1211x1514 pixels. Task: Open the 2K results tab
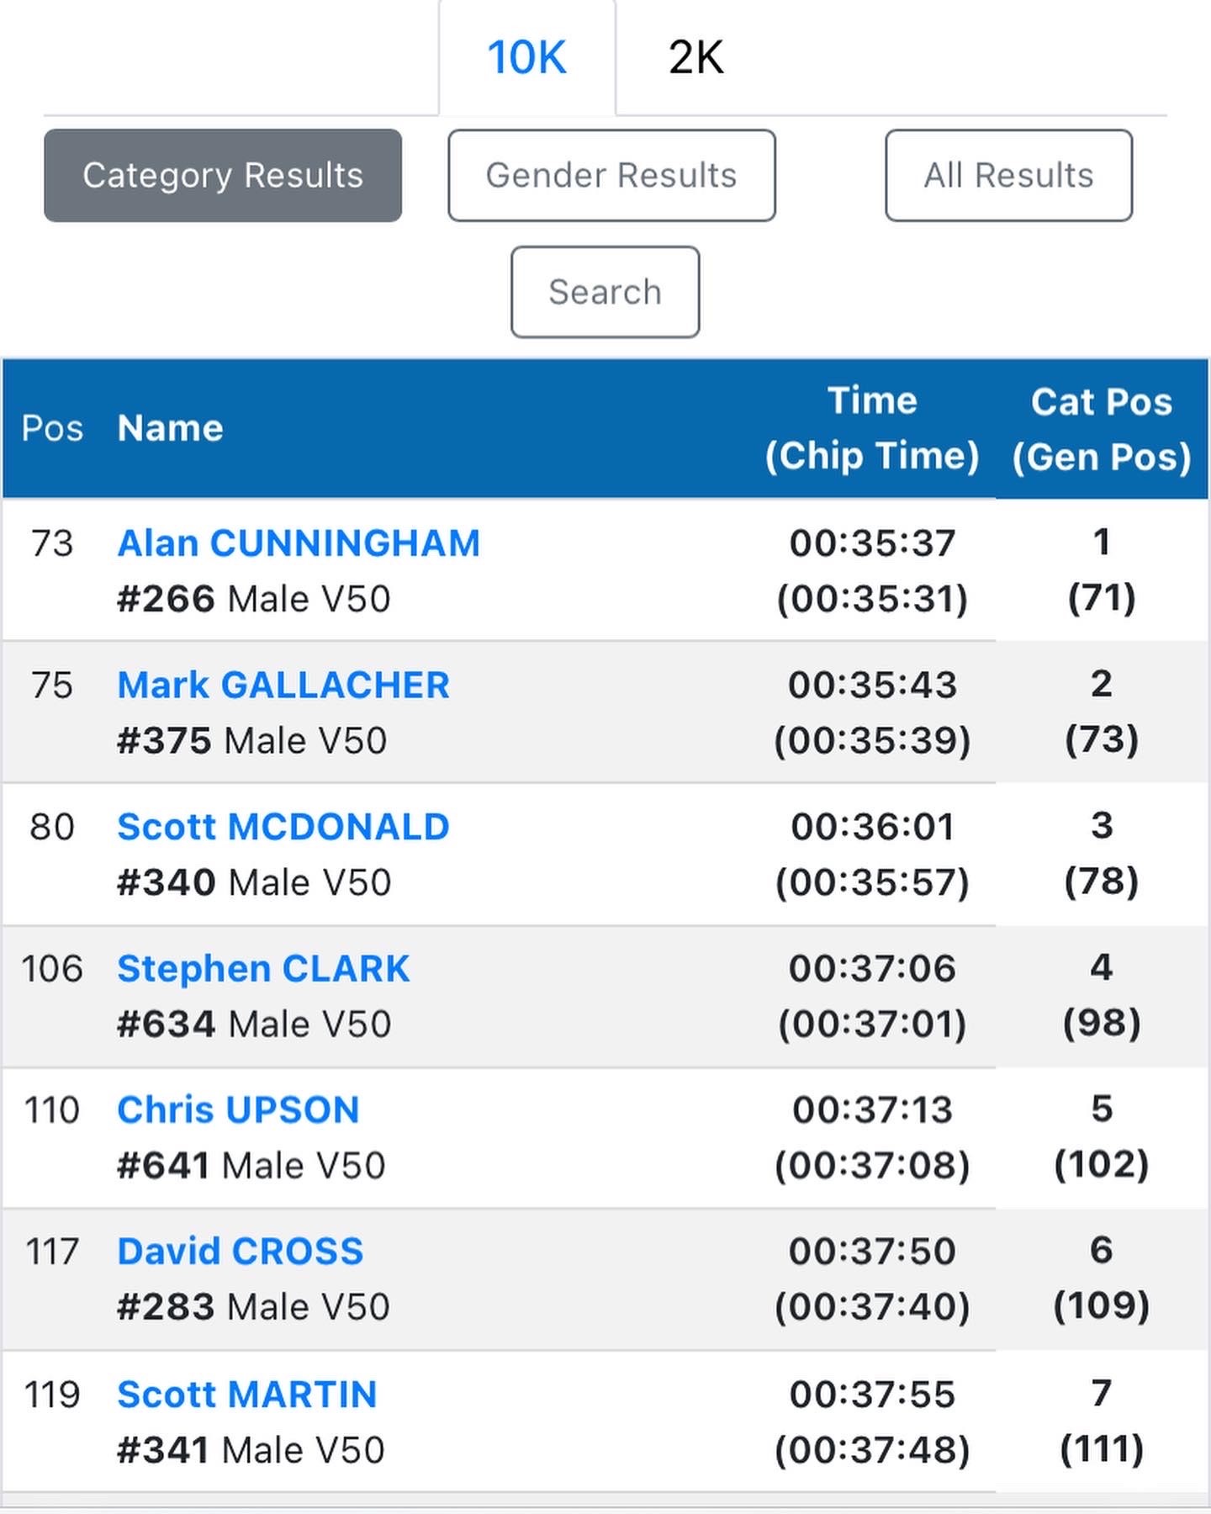[695, 58]
